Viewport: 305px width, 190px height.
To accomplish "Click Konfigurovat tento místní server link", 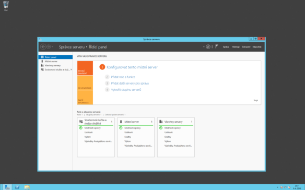I will coord(132,67).
